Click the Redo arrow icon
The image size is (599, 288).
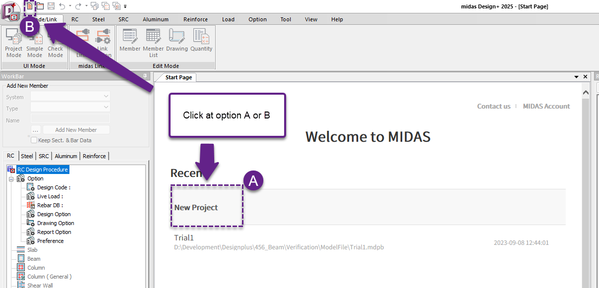[78, 6]
